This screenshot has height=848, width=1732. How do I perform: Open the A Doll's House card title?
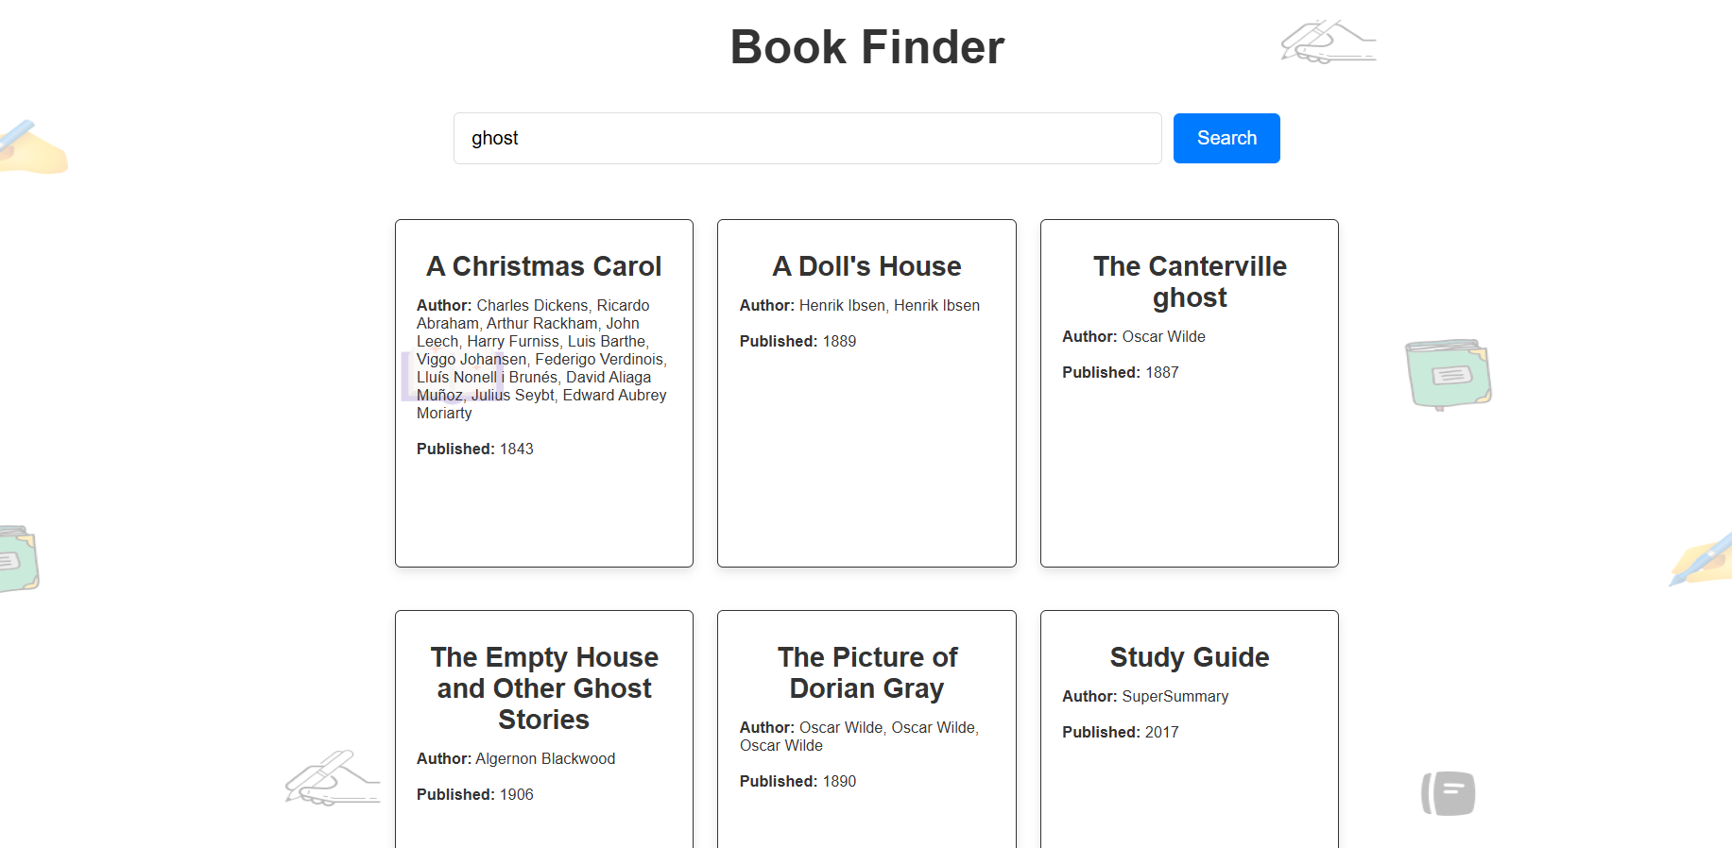866,266
